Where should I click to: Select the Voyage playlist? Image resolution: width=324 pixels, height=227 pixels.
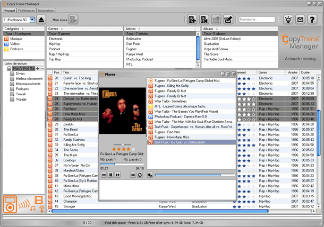click(x=21, y=99)
